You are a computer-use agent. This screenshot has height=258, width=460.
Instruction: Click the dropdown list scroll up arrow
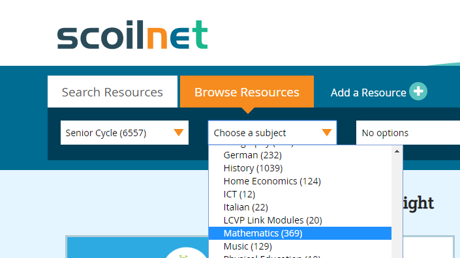397,151
